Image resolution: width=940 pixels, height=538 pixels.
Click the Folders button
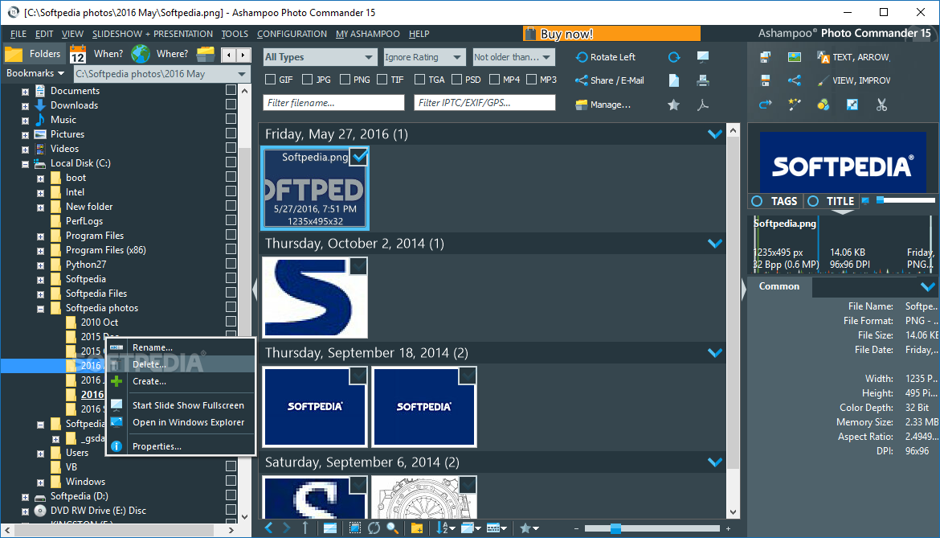[34, 54]
